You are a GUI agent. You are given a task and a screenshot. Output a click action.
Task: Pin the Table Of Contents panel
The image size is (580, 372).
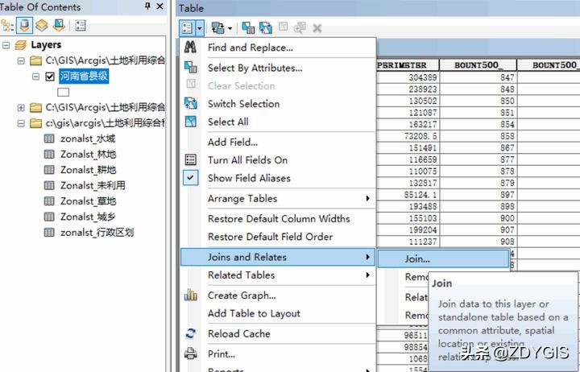pos(147,6)
